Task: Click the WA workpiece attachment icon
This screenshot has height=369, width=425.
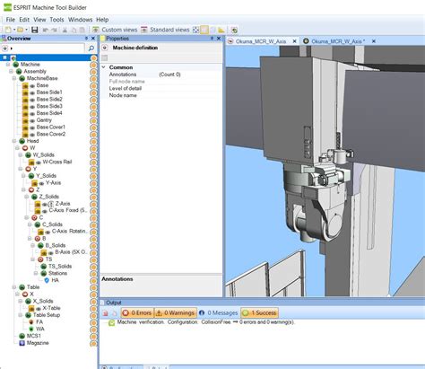Action: coord(31,329)
